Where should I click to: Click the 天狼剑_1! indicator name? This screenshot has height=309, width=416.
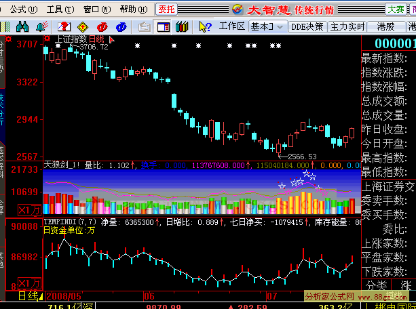(62, 165)
